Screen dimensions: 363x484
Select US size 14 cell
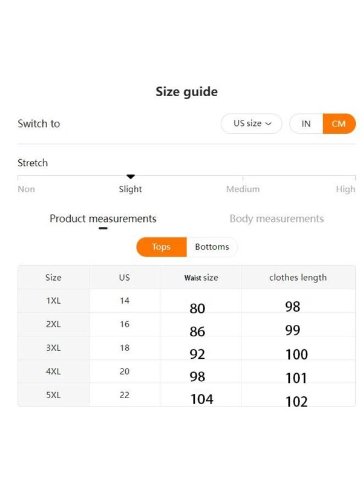click(x=124, y=300)
